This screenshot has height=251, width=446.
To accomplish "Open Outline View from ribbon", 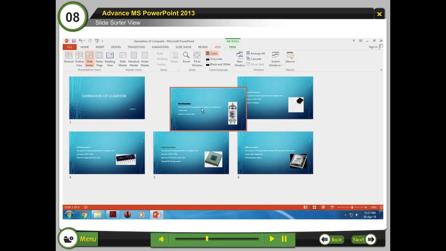I will (x=79, y=59).
